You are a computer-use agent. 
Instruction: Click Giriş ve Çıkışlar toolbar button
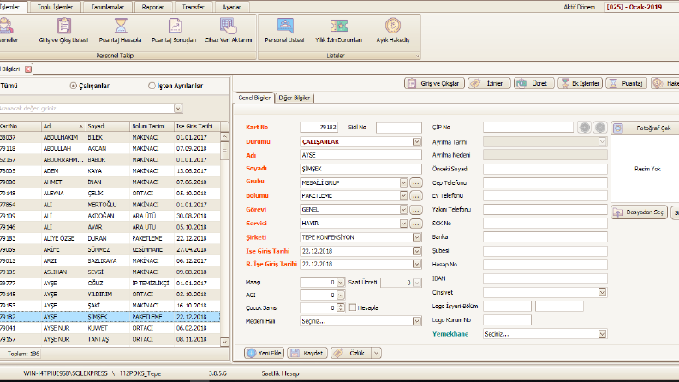[435, 83]
